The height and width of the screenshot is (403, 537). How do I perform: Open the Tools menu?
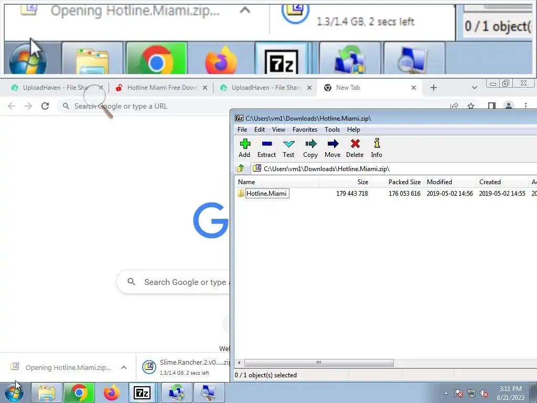point(332,130)
